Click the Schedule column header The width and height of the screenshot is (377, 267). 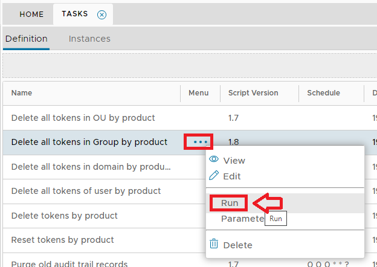pyautogui.click(x=323, y=93)
